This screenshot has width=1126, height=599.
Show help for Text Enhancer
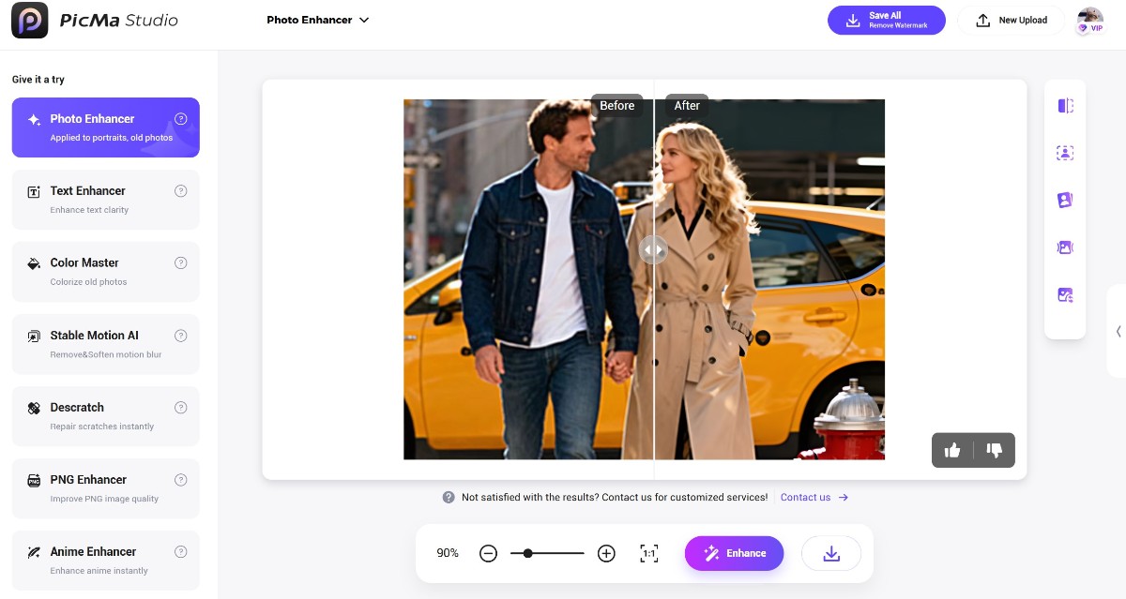click(x=181, y=191)
